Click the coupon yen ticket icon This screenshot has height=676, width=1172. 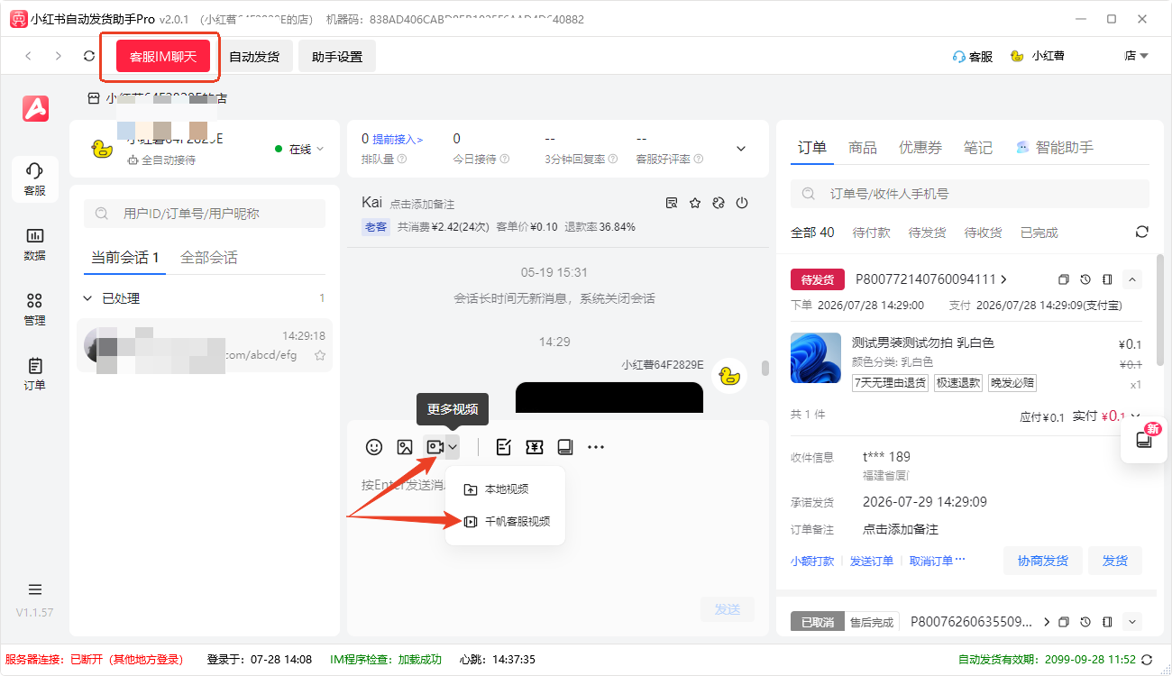(535, 446)
